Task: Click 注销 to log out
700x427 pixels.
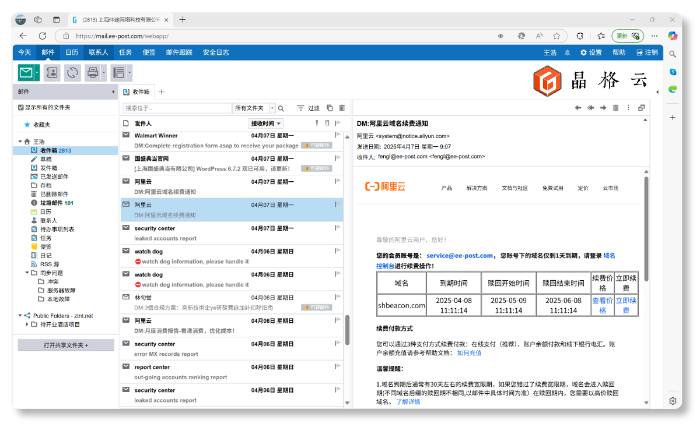Action: click(647, 52)
